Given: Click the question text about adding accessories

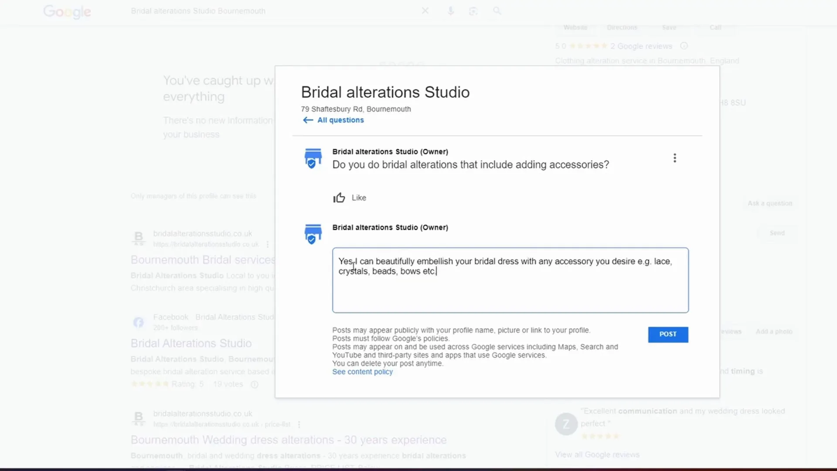Looking at the screenshot, I should 470,164.
